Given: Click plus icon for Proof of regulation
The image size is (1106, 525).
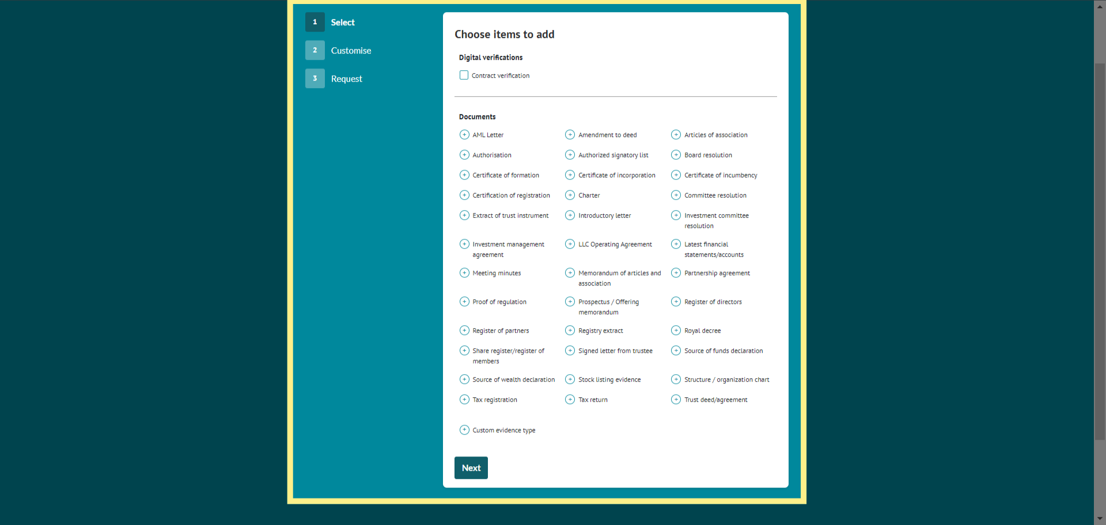Looking at the screenshot, I should pos(464,302).
